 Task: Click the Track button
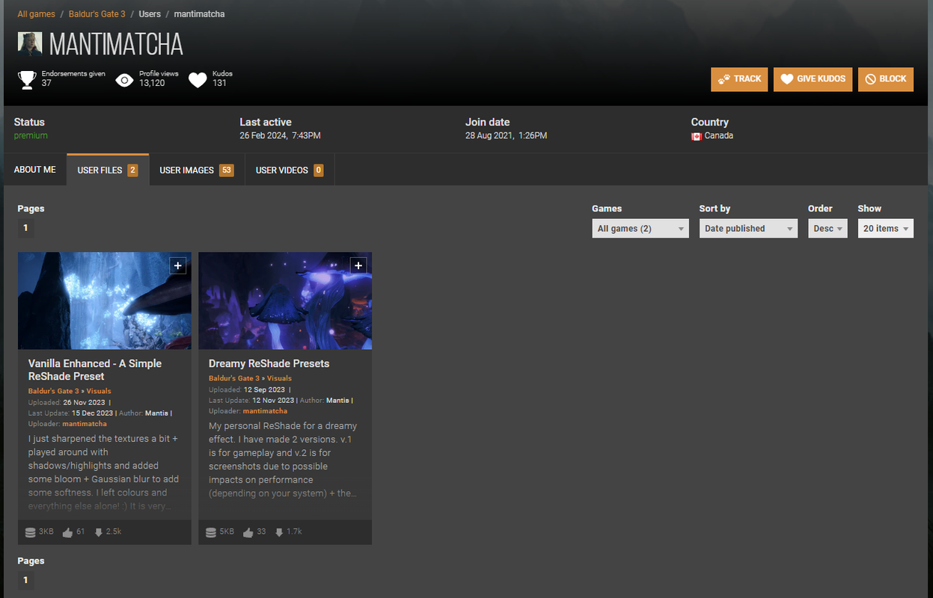(x=739, y=79)
